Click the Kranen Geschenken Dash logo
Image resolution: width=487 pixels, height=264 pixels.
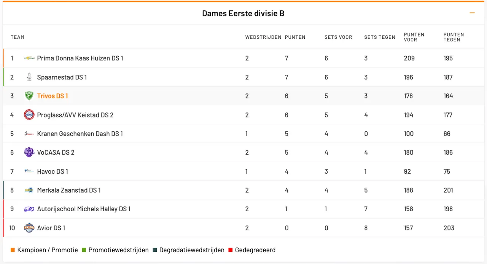[29, 134]
